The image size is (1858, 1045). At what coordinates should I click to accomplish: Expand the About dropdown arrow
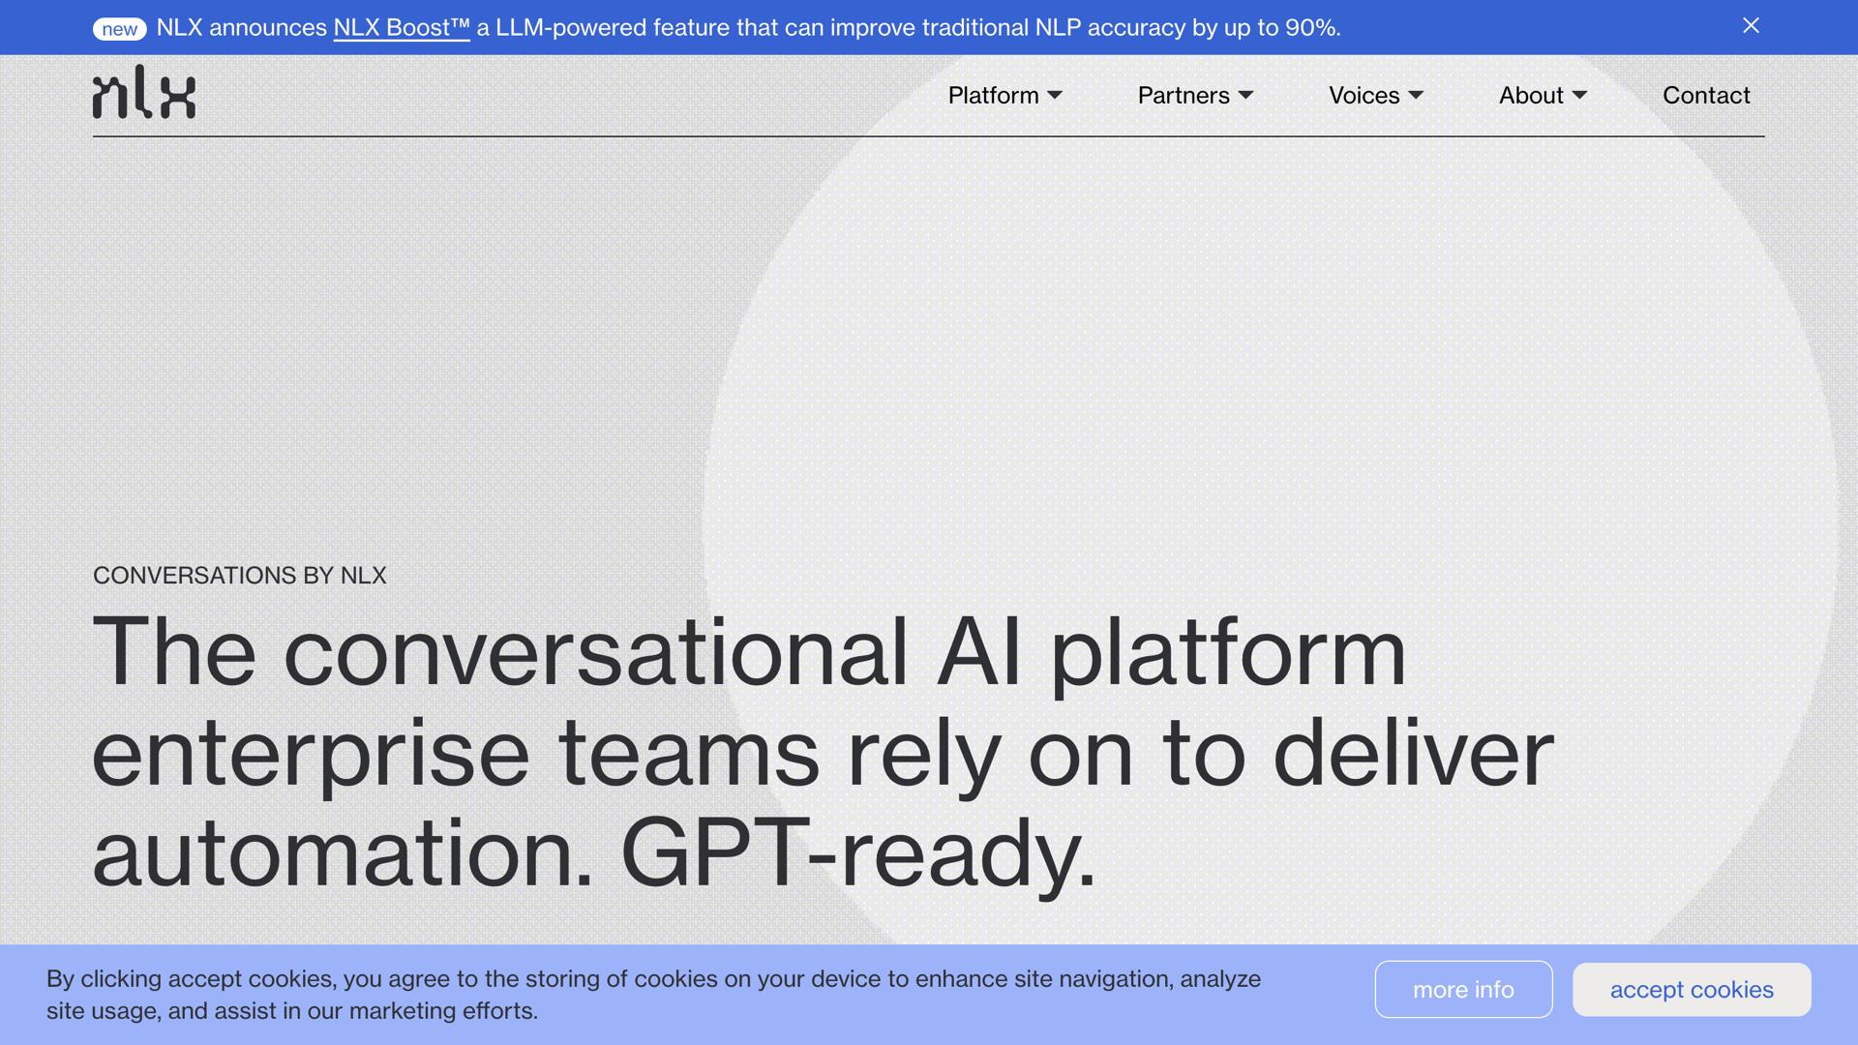coord(1579,95)
